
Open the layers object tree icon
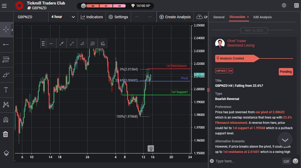[x=6, y=153]
